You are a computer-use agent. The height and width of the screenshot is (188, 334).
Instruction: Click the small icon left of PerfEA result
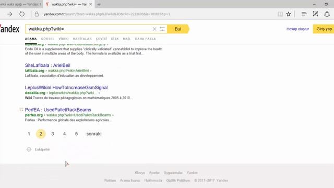(x=21, y=110)
